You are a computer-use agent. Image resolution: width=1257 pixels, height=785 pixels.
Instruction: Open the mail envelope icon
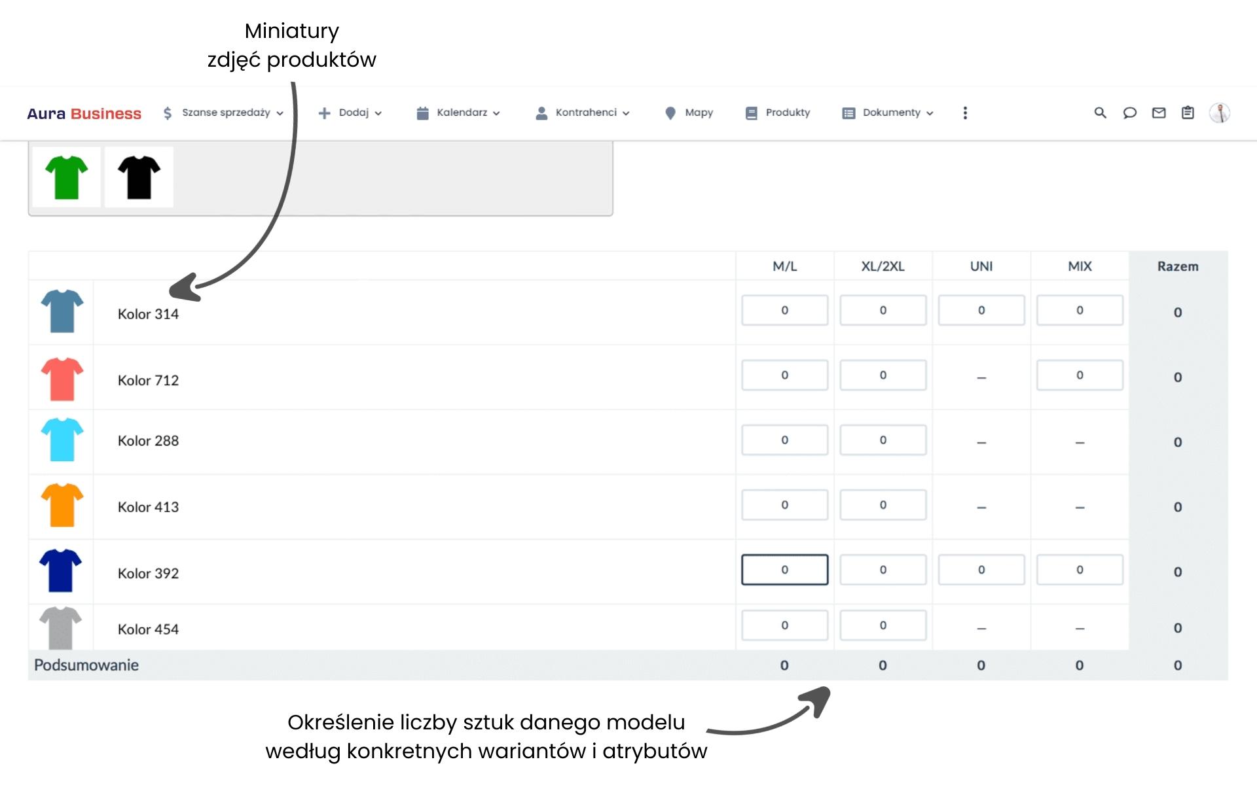(1159, 113)
